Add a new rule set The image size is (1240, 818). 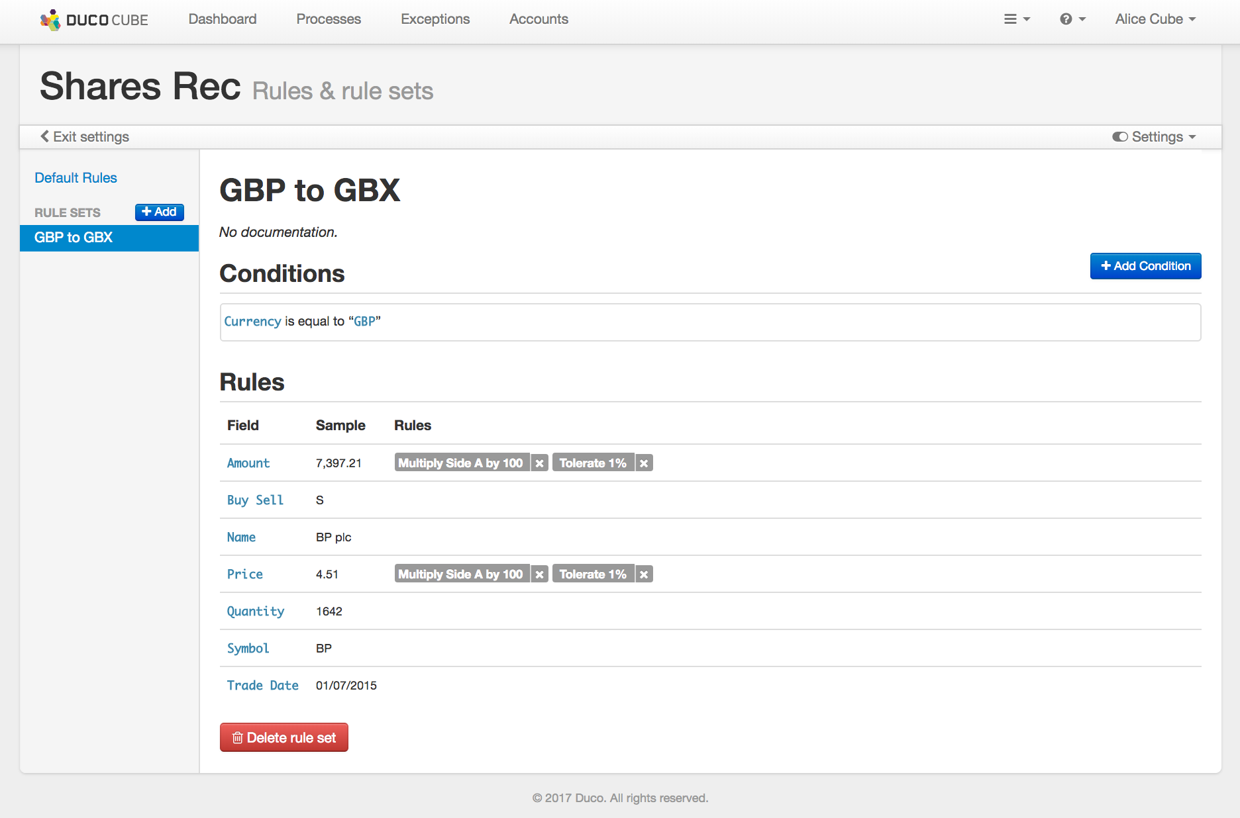(159, 212)
